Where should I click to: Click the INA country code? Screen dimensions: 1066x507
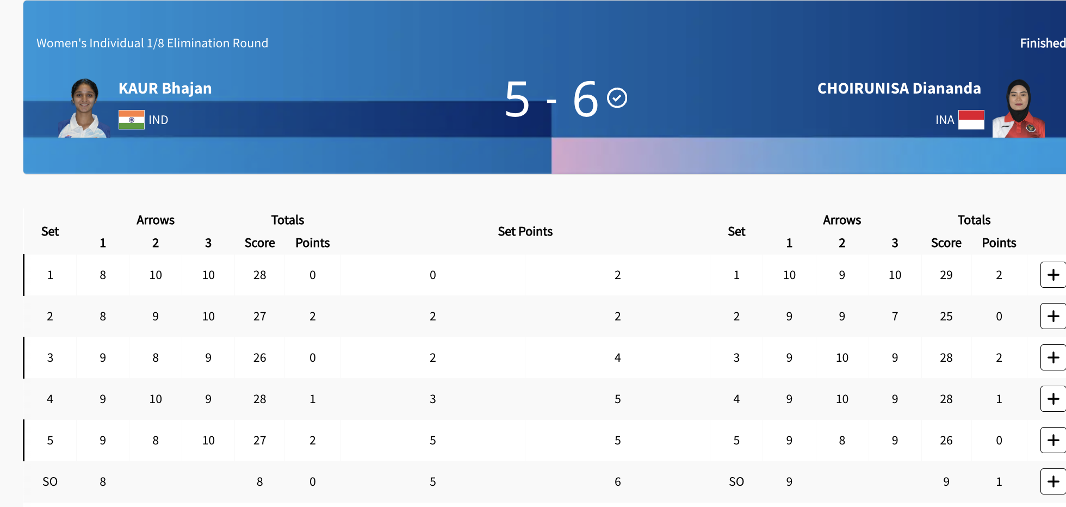(x=945, y=120)
